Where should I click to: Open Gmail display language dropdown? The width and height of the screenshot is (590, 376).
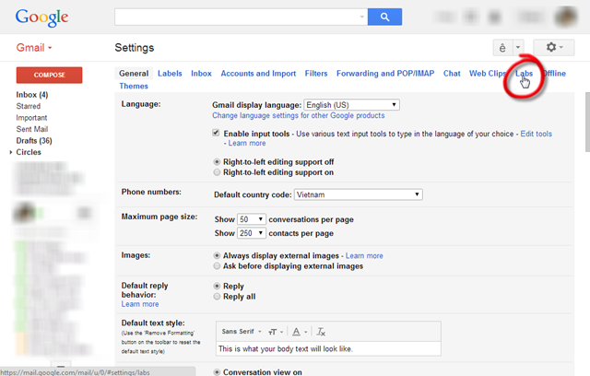(351, 104)
